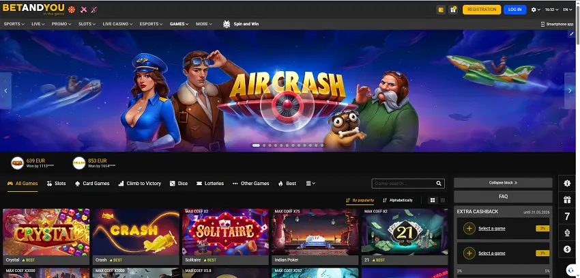Image resolution: width=580 pixels, height=278 pixels.
Task: Click the search magnifier icon
Action: pos(439,183)
